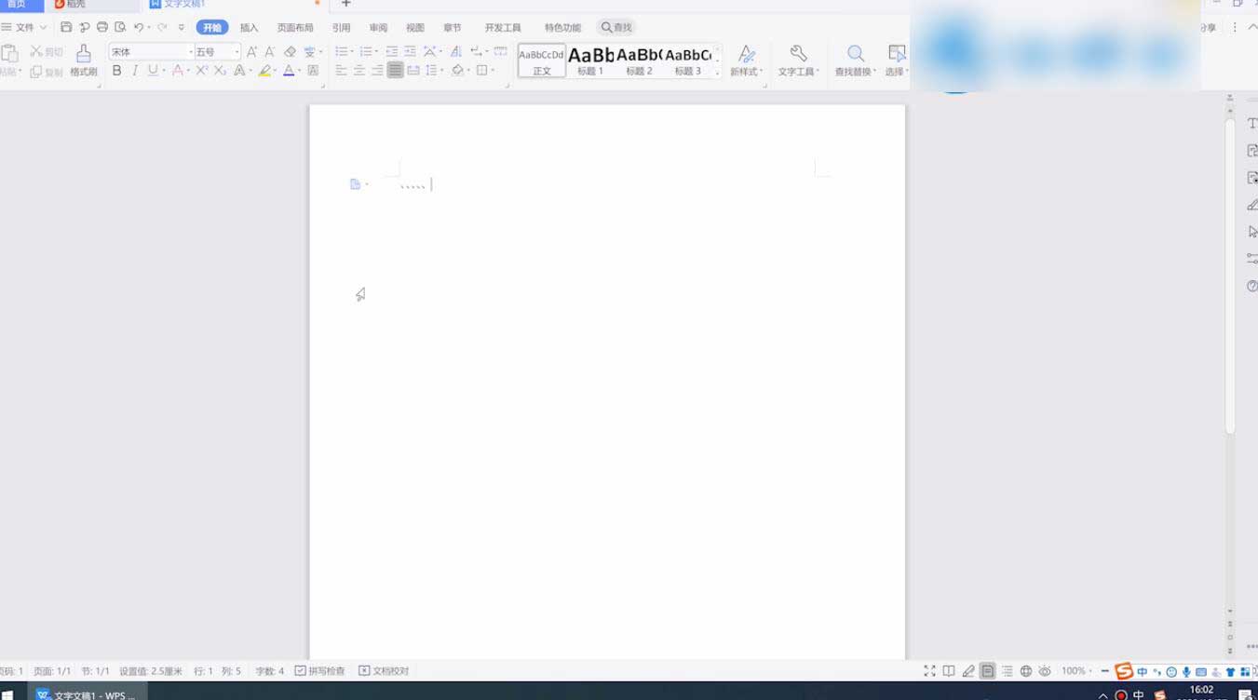Open the 插入 ribbon tab
Viewport: 1258px width, 700px height.
249,28
